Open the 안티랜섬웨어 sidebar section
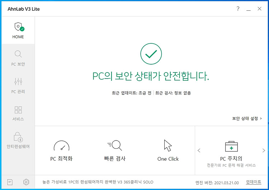 click(x=18, y=141)
